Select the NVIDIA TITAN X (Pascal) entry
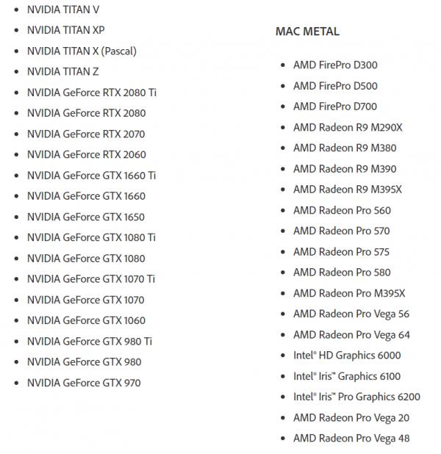Screen dimensions: 441x454 82,51
